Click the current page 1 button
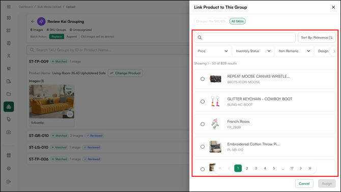This screenshot has width=341, height=192. point(238,168)
